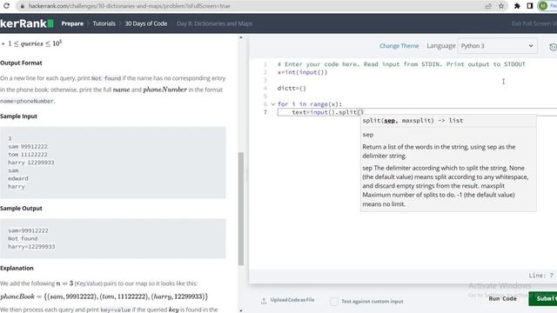Image resolution: width=557 pixels, height=313 pixels.
Task: Click the Change Theme link
Action: point(399,46)
